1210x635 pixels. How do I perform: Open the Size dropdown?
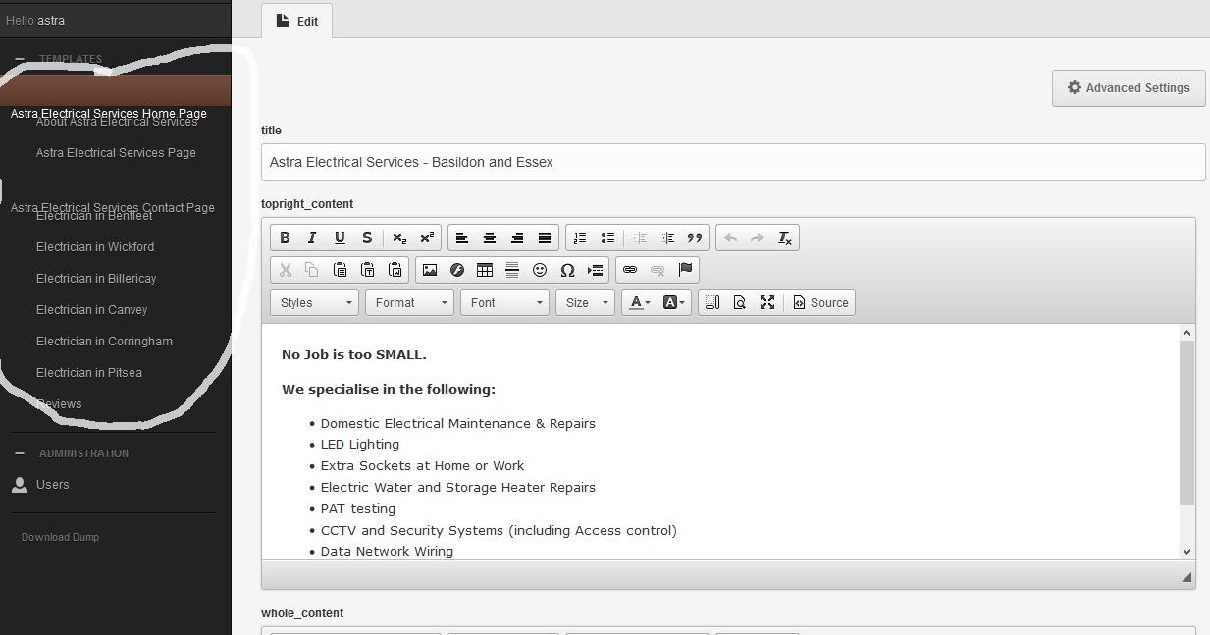tap(585, 302)
